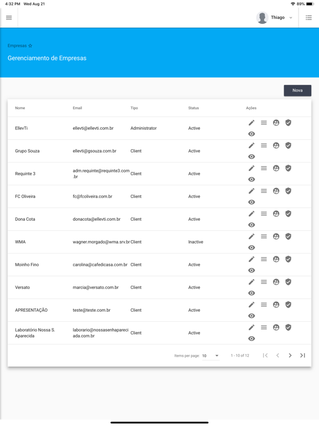Click the Tipo column header
Viewport: 319px width, 426px height.
tap(134, 108)
